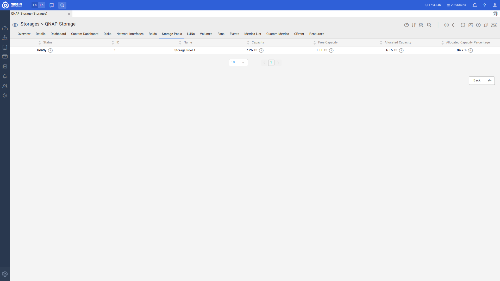Close all tabs icon at right edge
This screenshot has width=500, height=281.
pos(495,14)
